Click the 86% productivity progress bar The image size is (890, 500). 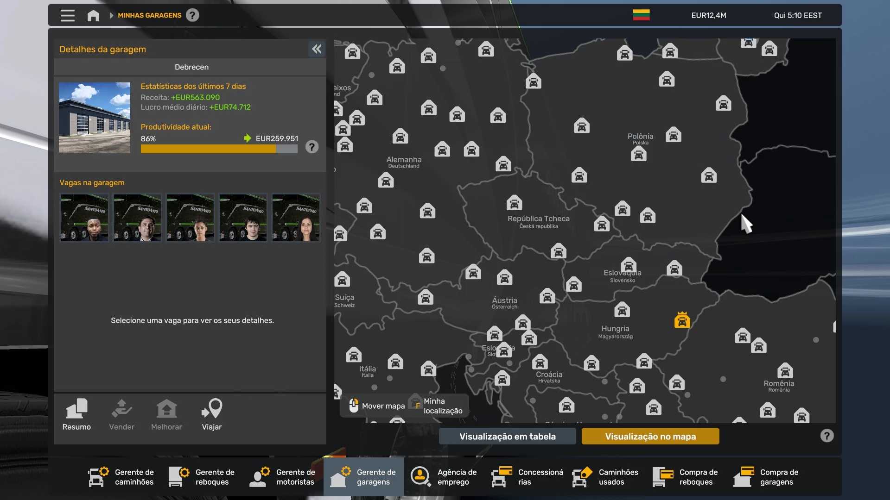point(219,149)
